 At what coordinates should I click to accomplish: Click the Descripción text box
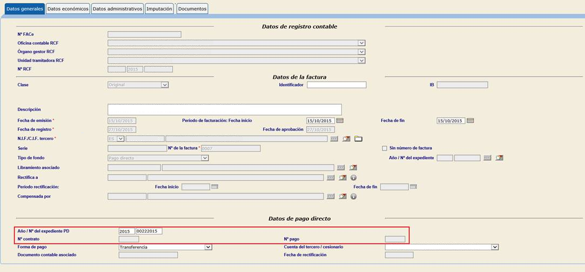[x=225, y=110]
